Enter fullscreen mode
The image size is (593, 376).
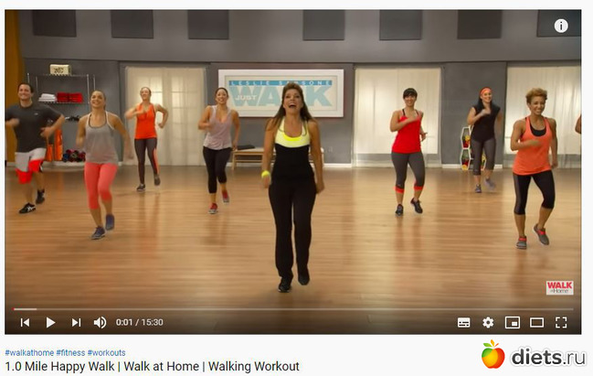561,322
